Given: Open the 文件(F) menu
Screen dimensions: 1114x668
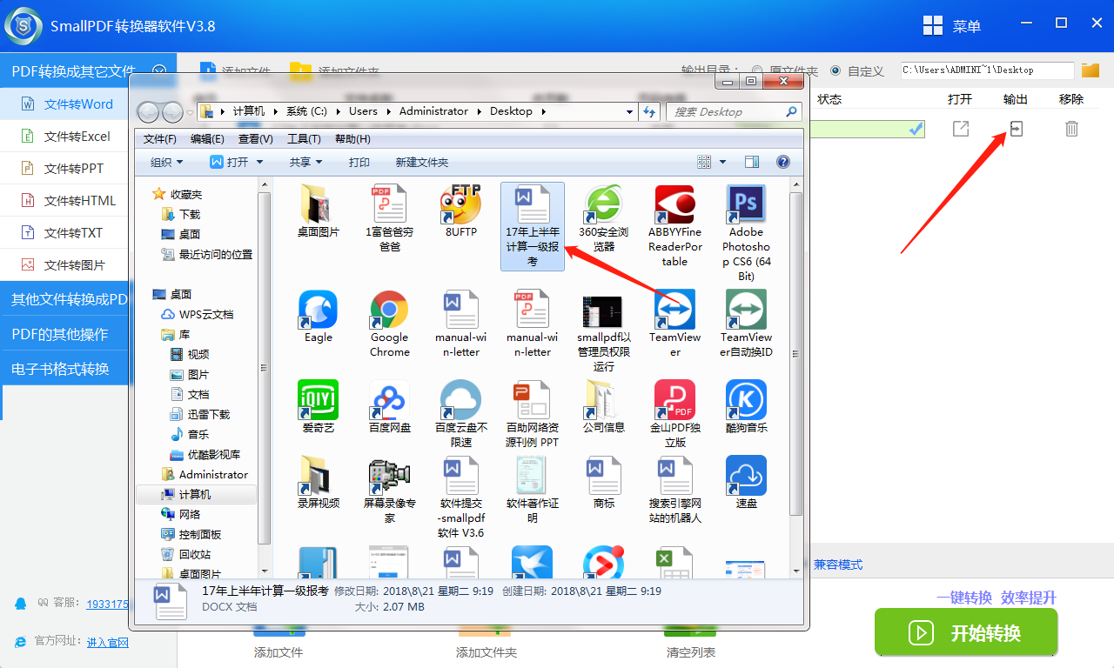Looking at the screenshot, I should (x=160, y=139).
